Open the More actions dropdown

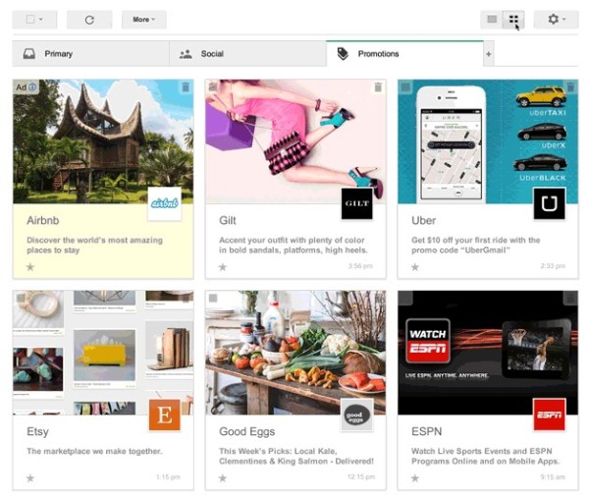pos(144,20)
